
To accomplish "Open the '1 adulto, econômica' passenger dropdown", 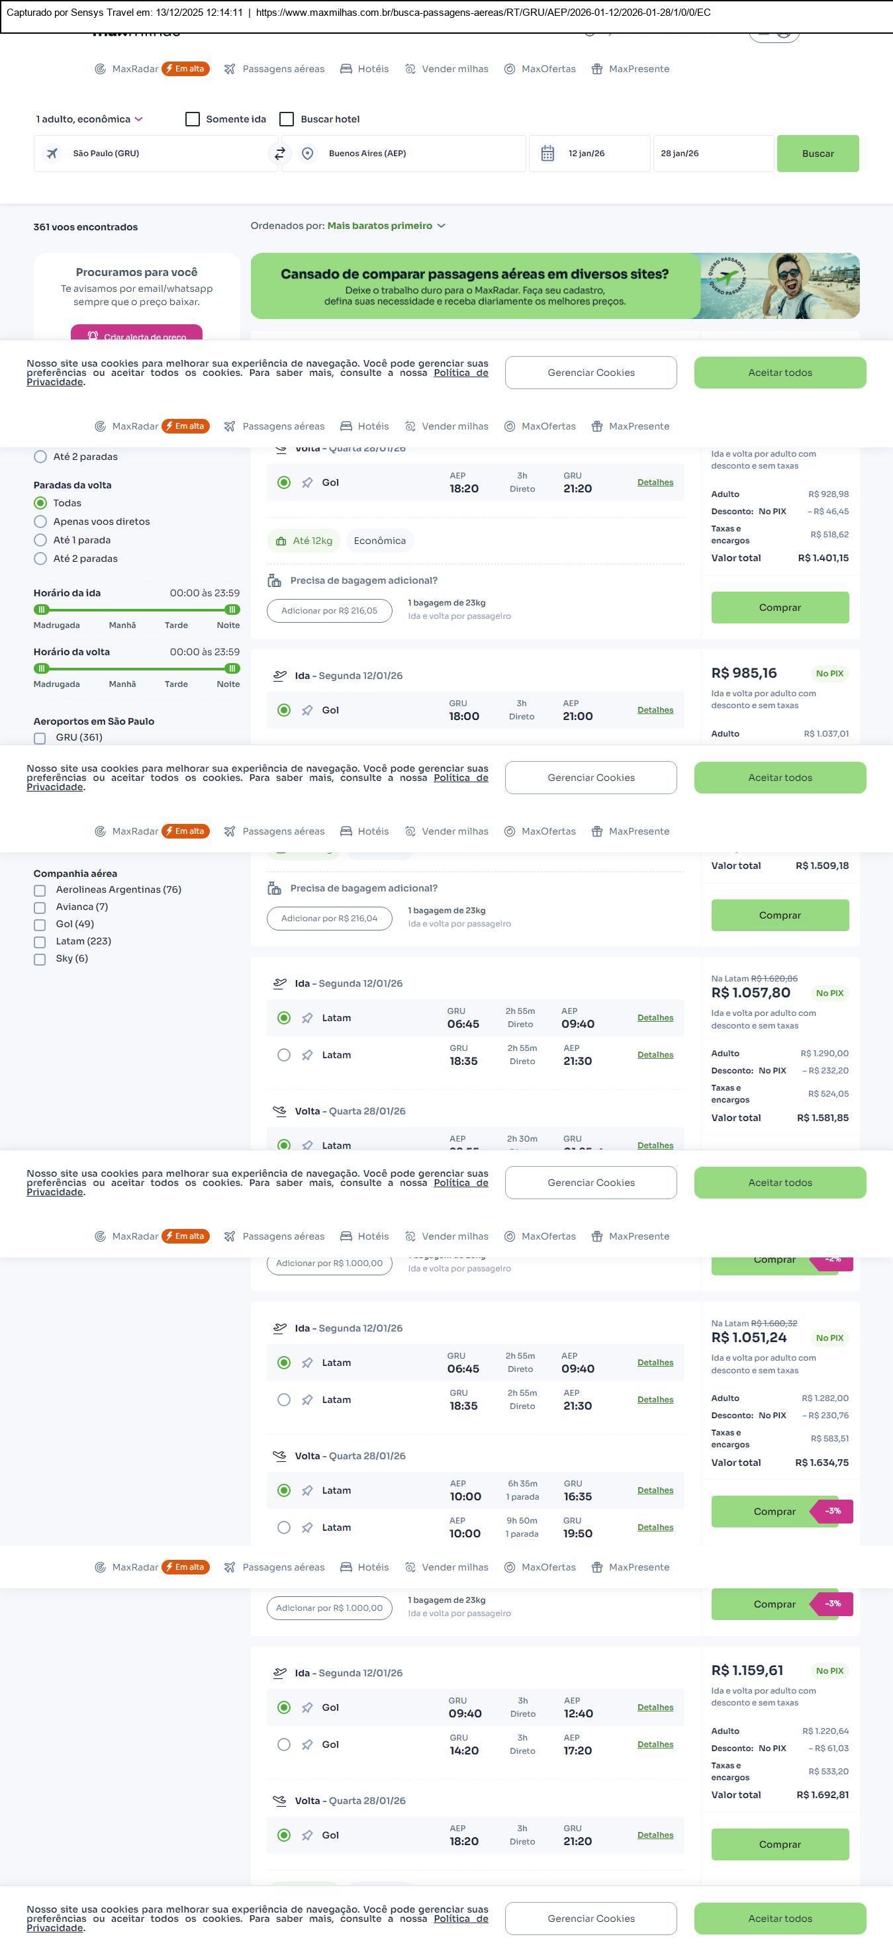I will coord(89,120).
